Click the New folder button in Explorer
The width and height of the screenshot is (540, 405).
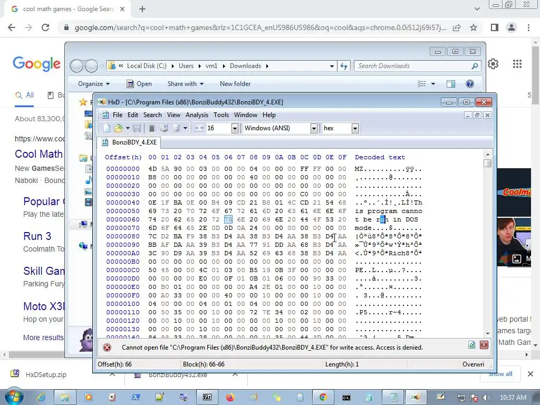[235, 84]
